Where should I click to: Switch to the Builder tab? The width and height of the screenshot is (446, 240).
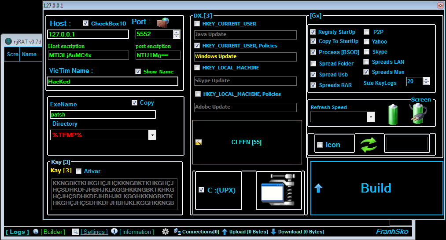(53, 232)
